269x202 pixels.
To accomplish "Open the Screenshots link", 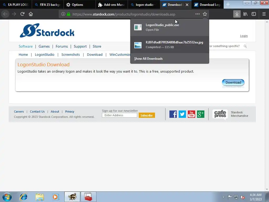I will point(70,55).
